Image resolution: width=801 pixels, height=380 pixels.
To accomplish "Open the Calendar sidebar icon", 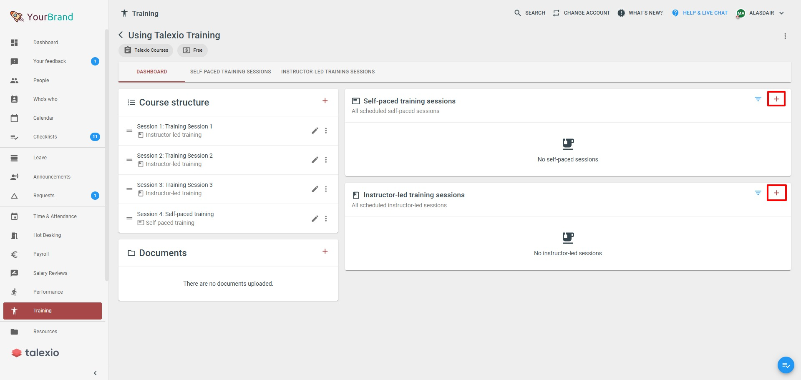I will point(14,118).
